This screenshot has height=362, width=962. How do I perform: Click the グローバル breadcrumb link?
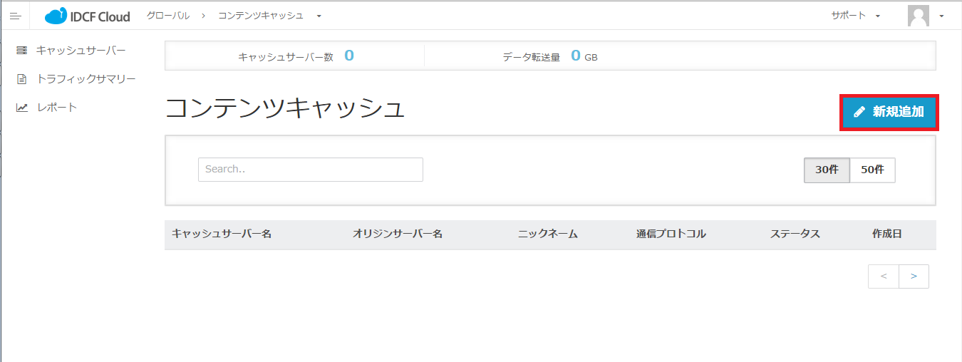coord(168,16)
